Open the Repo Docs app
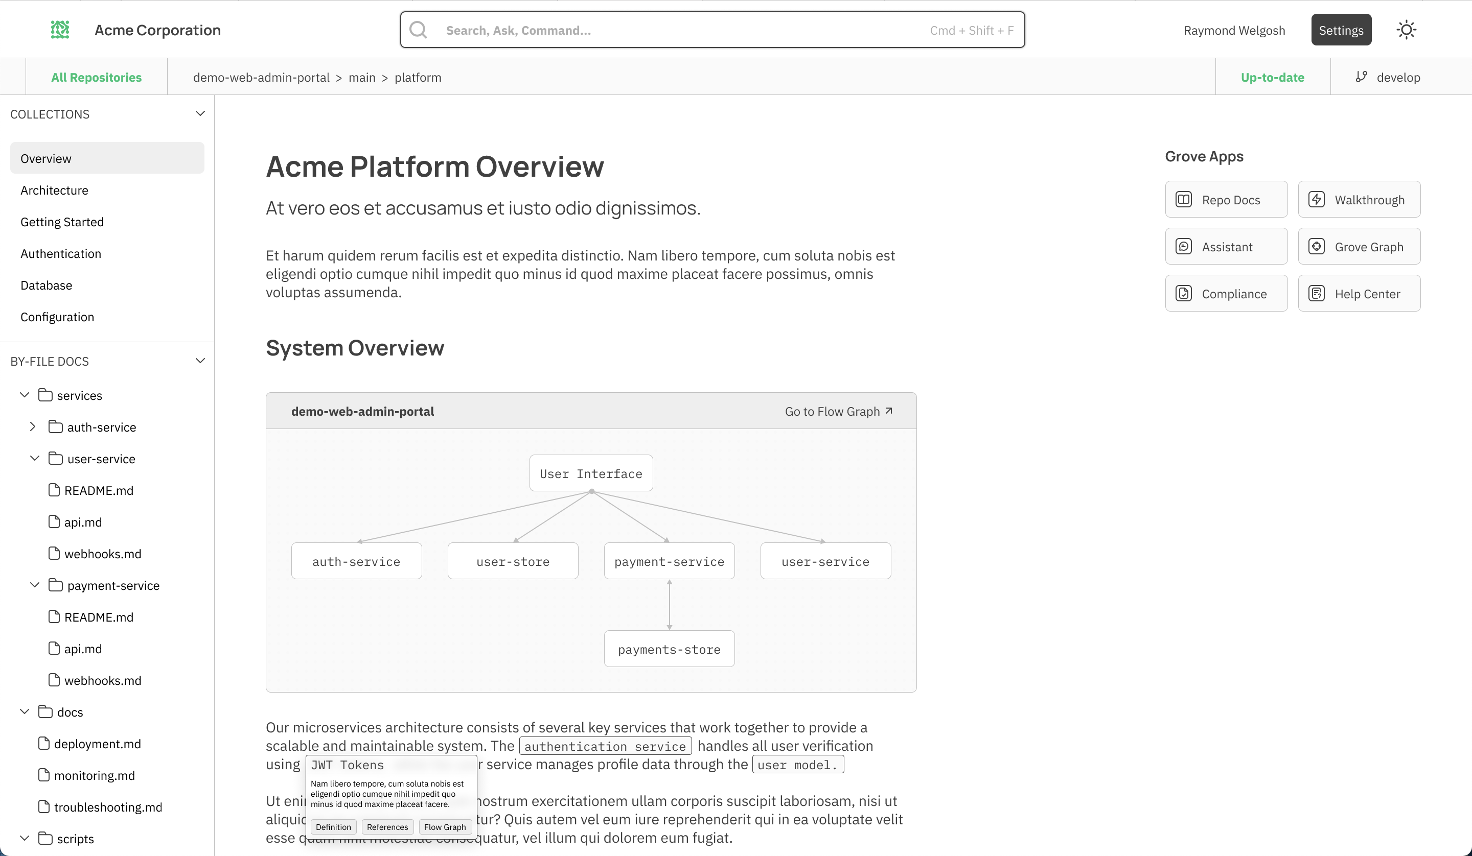The height and width of the screenshot is (856, 1472). pos(1226,200)
